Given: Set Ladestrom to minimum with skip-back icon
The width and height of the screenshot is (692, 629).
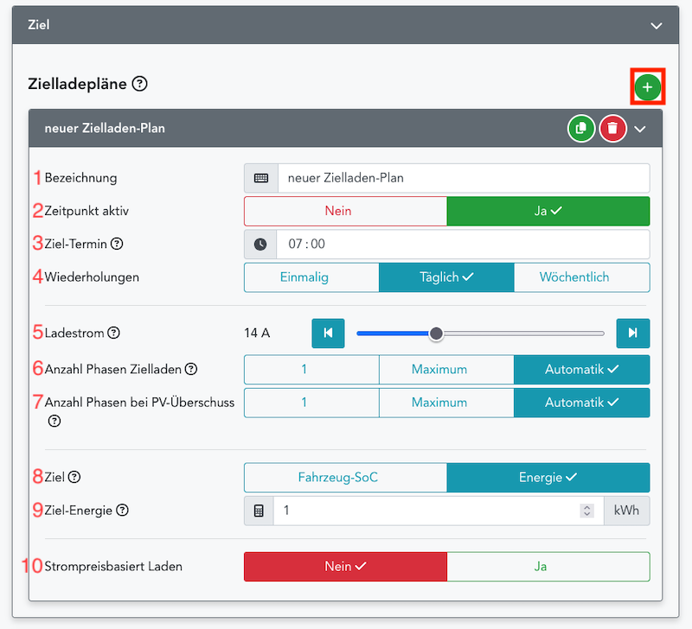Looking at the screenshot, I should point(328,333).
